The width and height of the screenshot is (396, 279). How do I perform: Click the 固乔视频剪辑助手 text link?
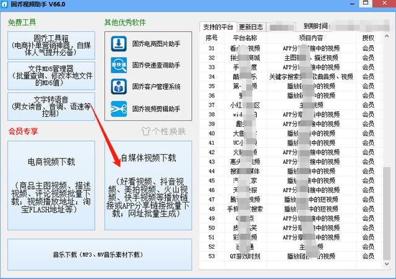[x=156, y=109]
